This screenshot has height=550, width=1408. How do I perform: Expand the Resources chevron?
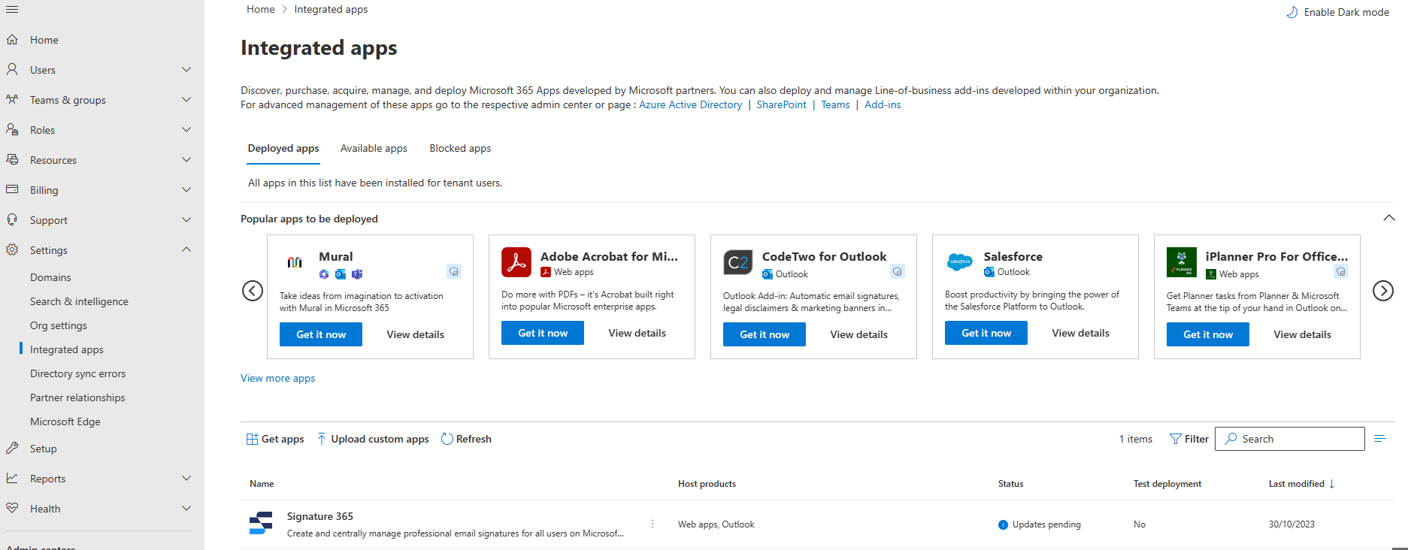click(x=186, y=160)
